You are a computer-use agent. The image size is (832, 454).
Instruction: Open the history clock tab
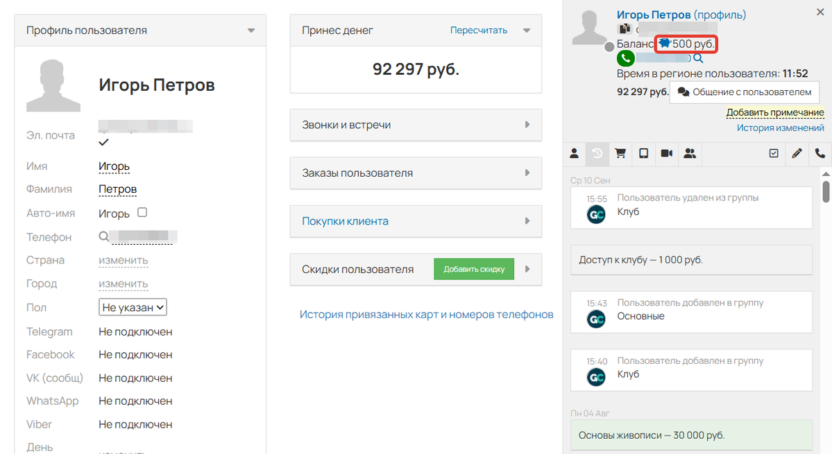click(597, 154)
